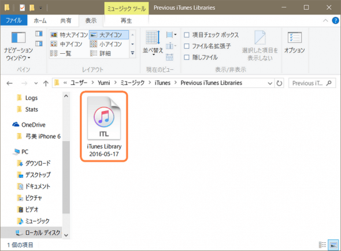Open the quick access toolbar customize dropdown

coord(40,8)
